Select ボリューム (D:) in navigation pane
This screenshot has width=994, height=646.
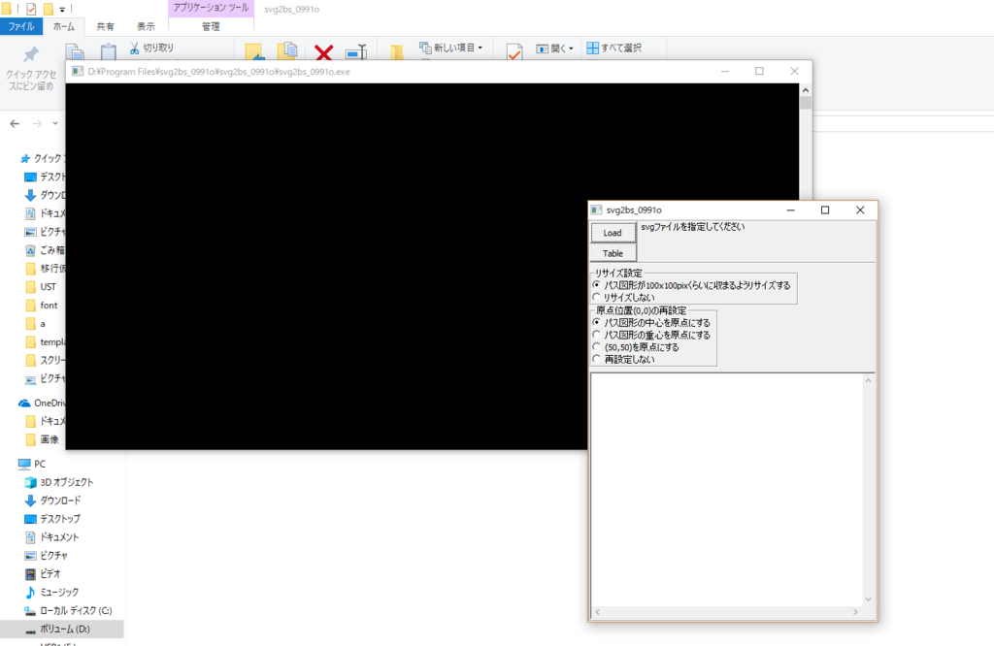pos(61,629)
